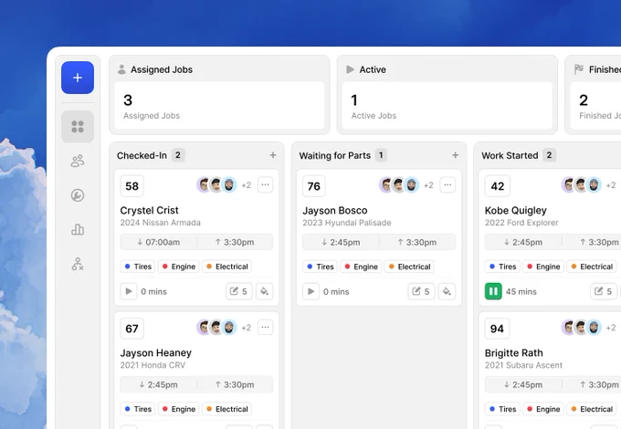
Task: Click the assigned avatars on Crystel Crist's card
Action: (x=216, y=184)
